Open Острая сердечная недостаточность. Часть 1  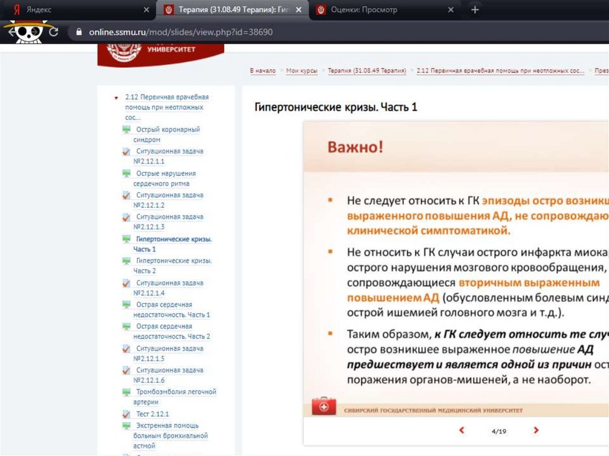(172, 310)
